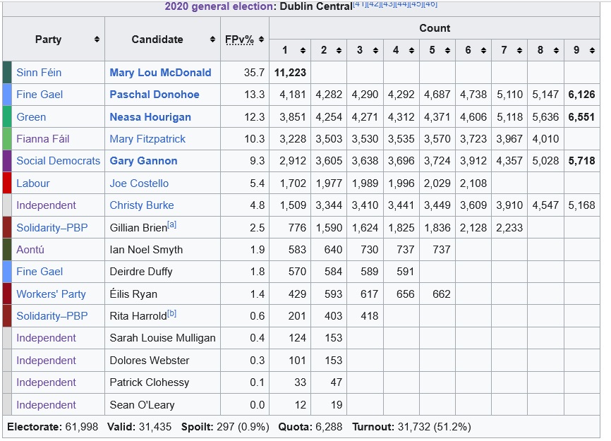Viewport: 611px width, 441px height.
Task: Follow Fine Gael link in Deirdre Duffy row
Action: click(x=40, y=271)
